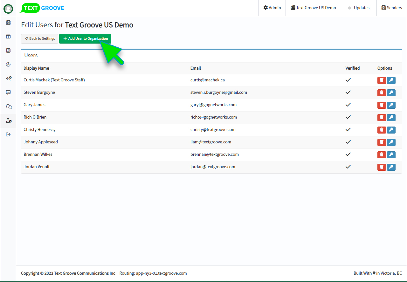Delete user Curtis Machek with trash icon

pyautogui.click(x=382, y=80)
